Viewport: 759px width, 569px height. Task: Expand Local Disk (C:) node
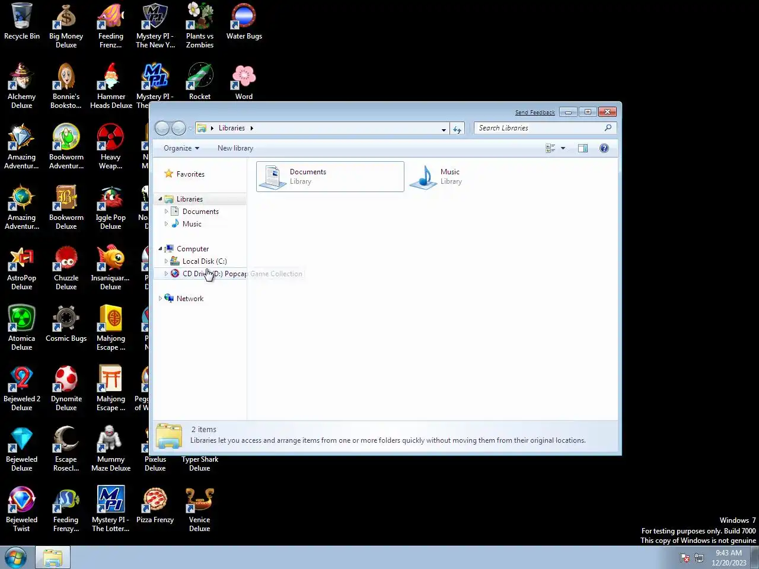click(x=166, y=261)
